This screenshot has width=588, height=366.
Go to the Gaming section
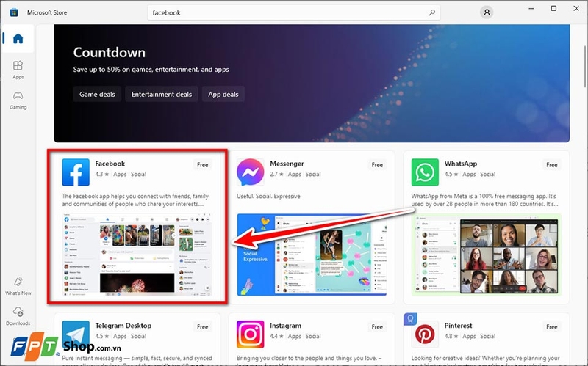[18, 100]
